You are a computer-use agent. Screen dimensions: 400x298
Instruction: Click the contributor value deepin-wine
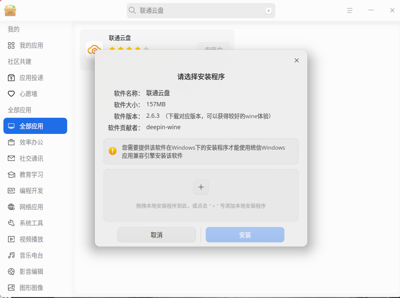coord(163,127)
